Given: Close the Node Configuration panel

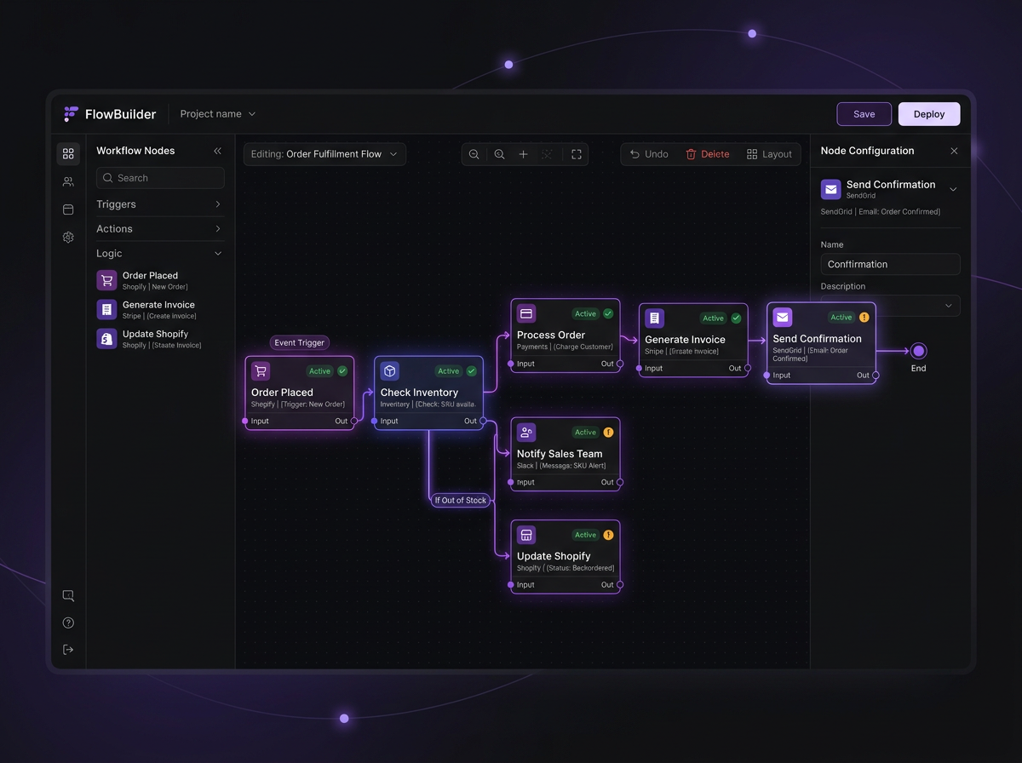Looking at the screenshot, I should pos(954,151).
